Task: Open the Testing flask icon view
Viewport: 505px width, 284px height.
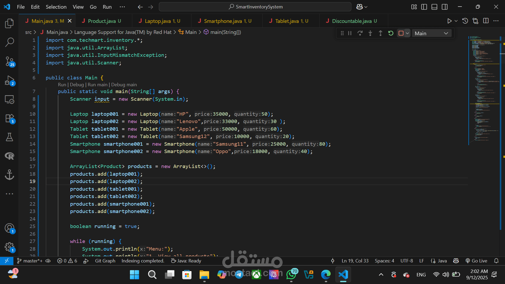Action: (9, 137)
